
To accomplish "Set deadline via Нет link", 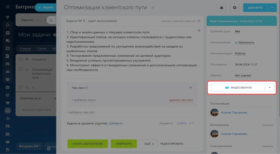I will pyautogui.click(x=238, y=31).
